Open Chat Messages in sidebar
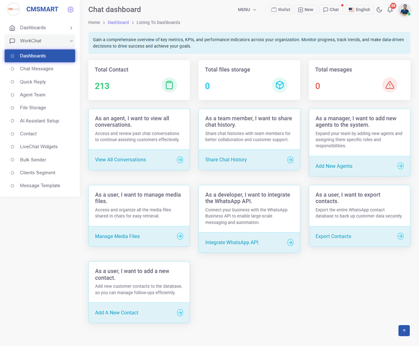The image size is (419, 346). (36, 69)
